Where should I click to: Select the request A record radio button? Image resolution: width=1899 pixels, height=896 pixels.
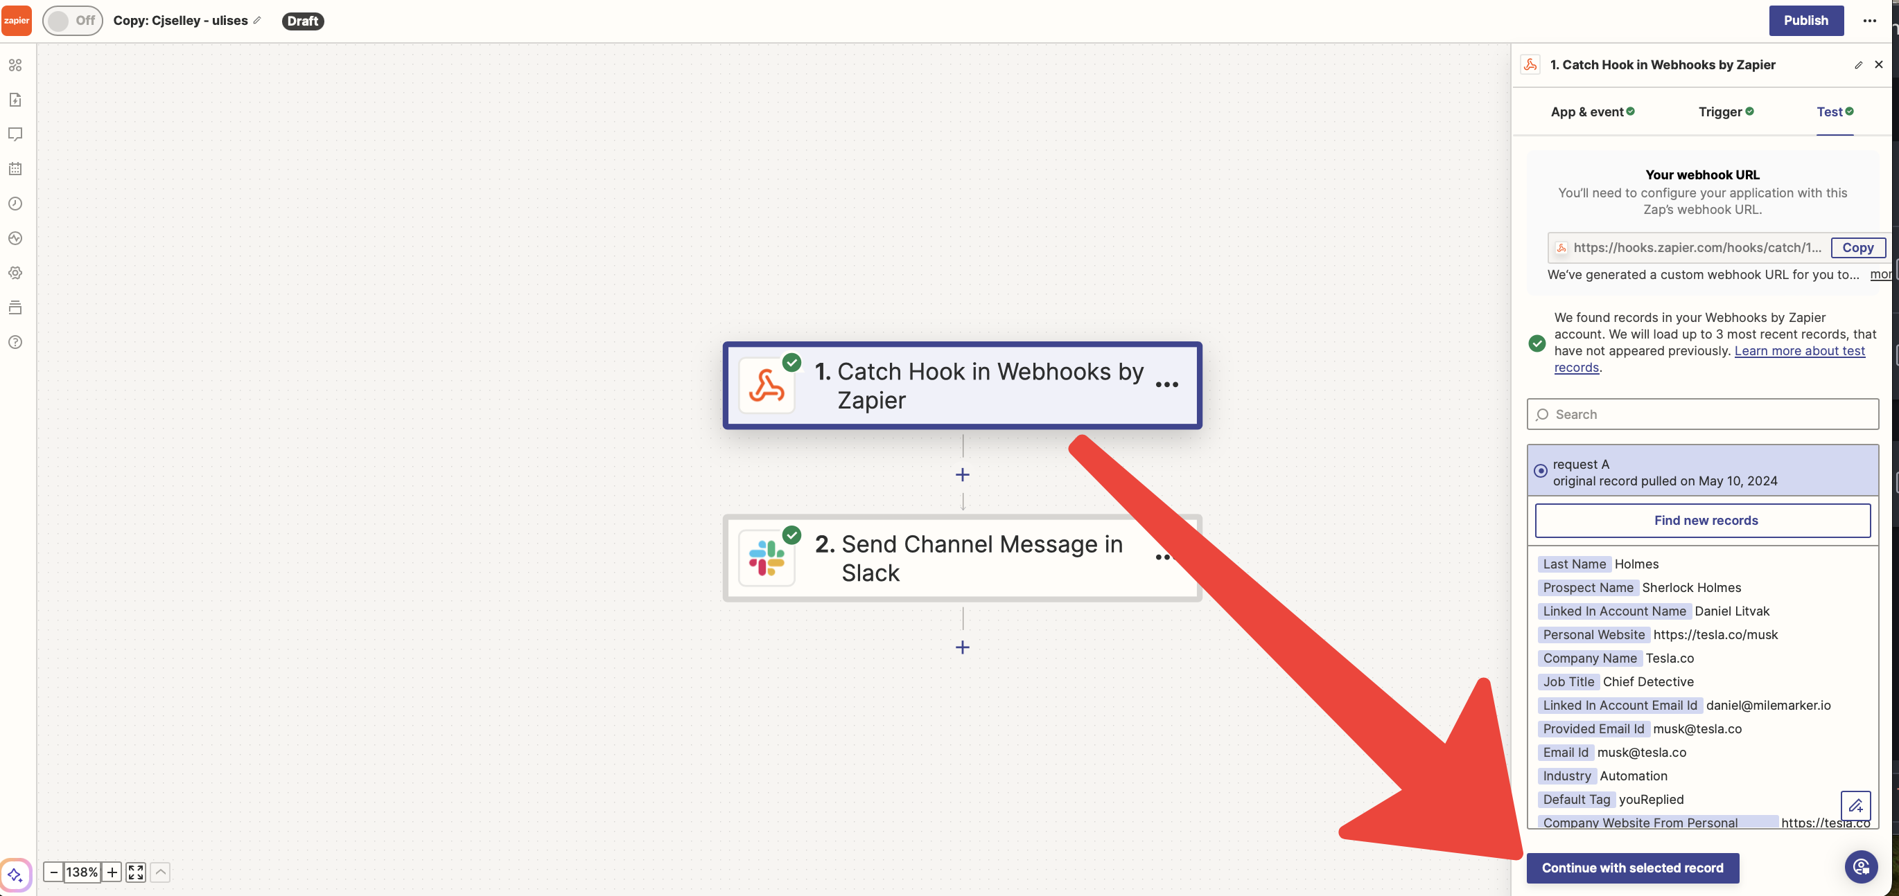1541,471
